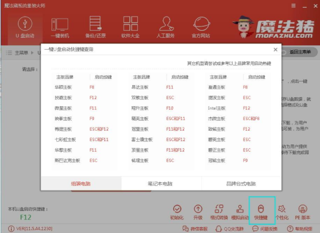The width and height of the screenshot is (320, 233).
Task: Start the 模拟启动 simulated boot
Action: click(240, 211)
